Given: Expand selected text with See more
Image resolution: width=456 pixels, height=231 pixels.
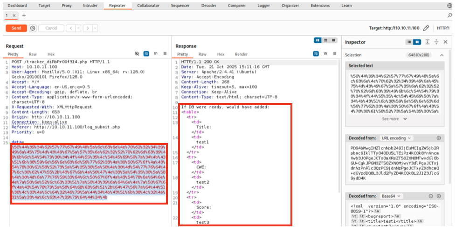Looking at the screenshot, I should click(394, 119).
